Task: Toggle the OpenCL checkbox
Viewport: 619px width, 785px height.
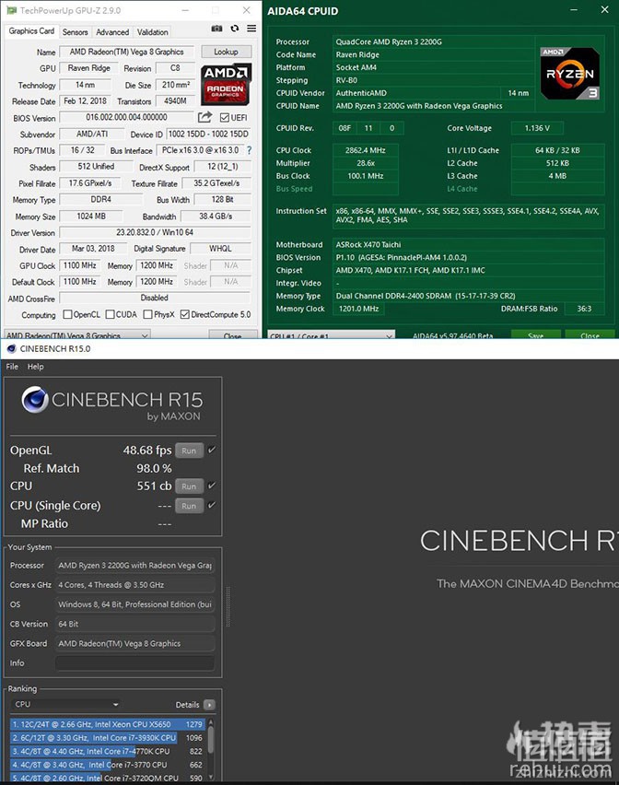Action: click(x=67, y=314)
